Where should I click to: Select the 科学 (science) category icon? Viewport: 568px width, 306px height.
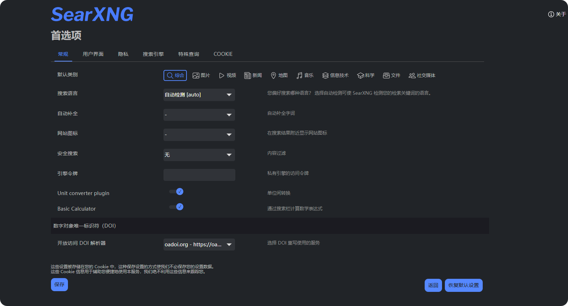(360, 76)
